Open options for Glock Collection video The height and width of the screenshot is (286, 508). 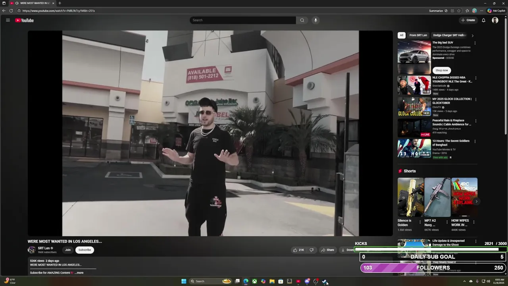[475, 99]
